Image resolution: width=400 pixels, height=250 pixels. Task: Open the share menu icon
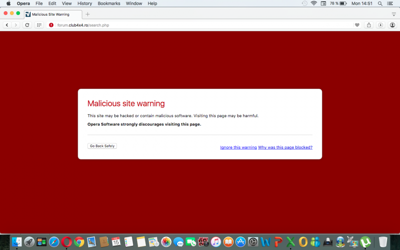pos(369,24)
